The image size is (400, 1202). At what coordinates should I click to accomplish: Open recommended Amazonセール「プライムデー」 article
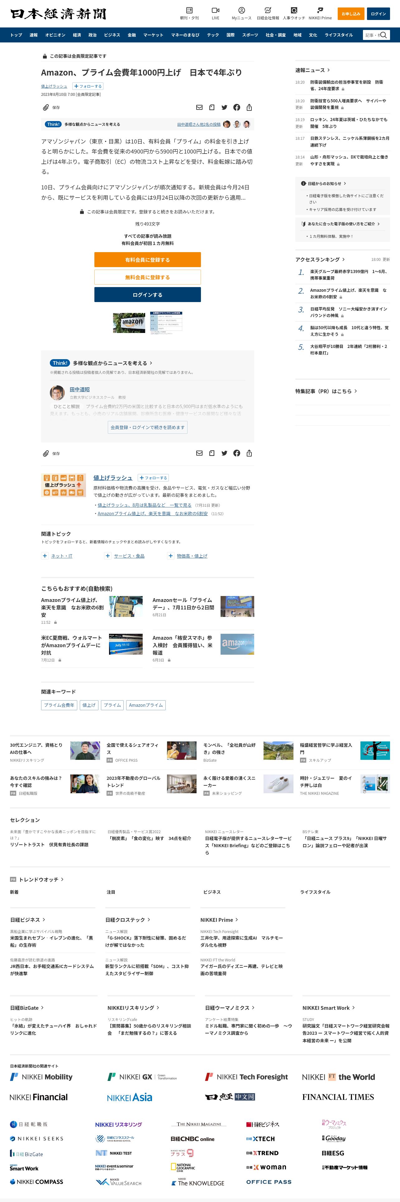183,604
